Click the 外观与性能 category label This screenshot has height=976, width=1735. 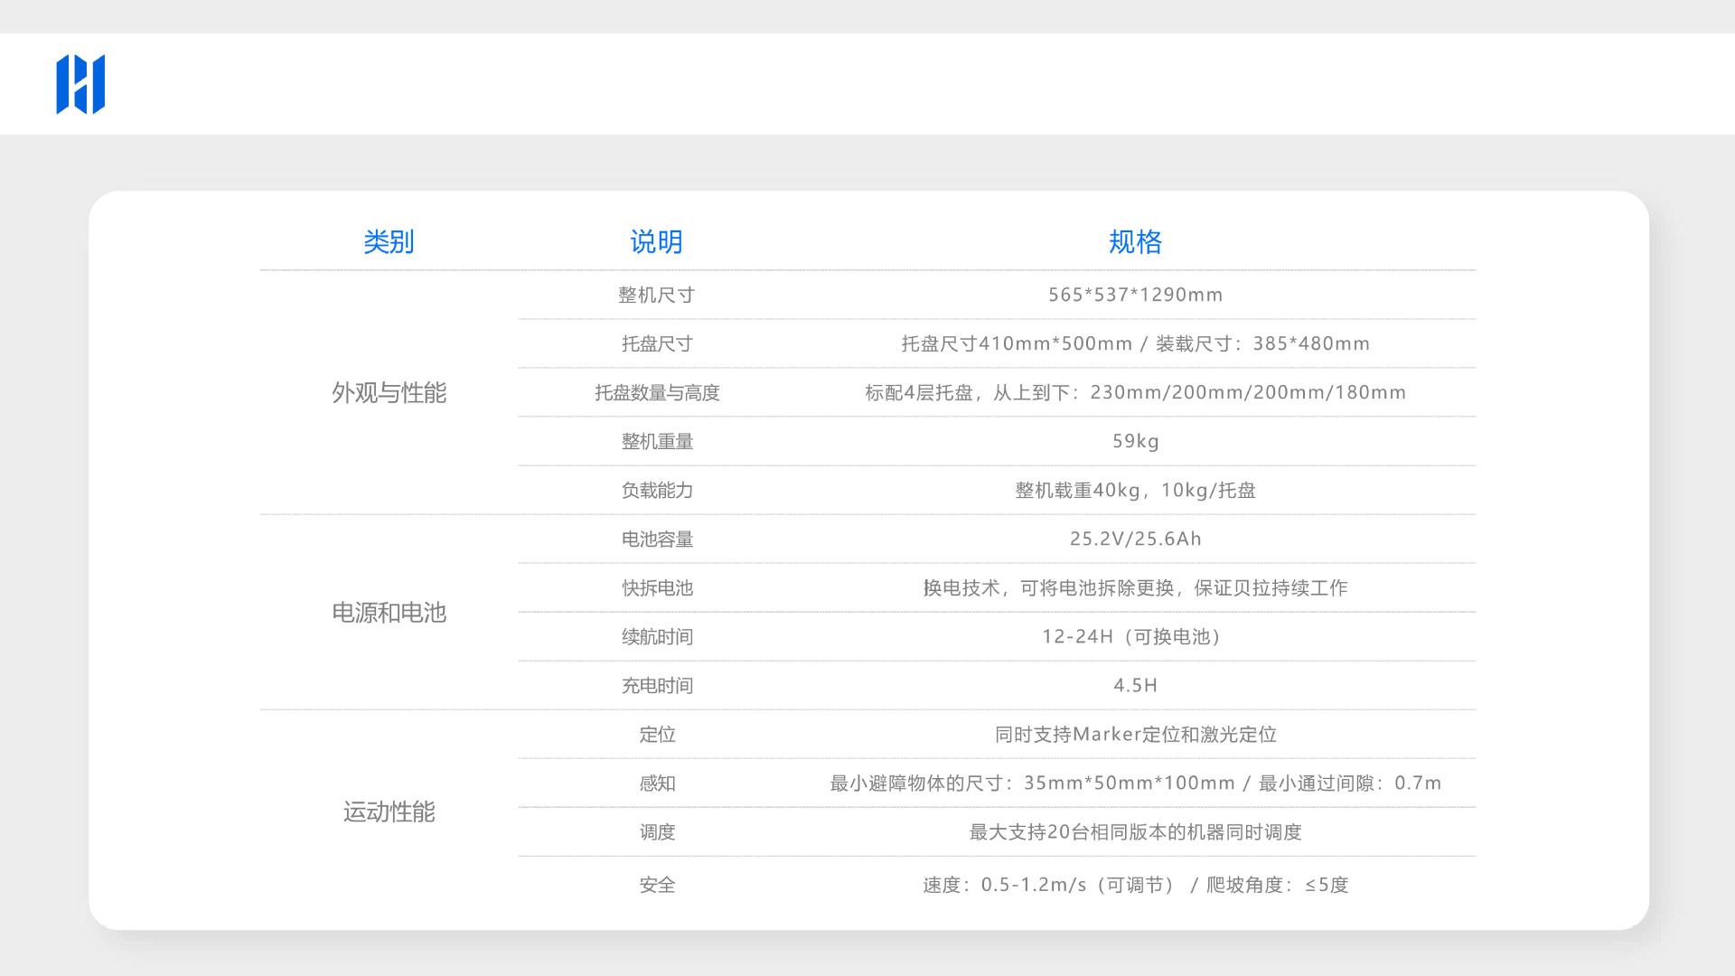pos(389,393)
